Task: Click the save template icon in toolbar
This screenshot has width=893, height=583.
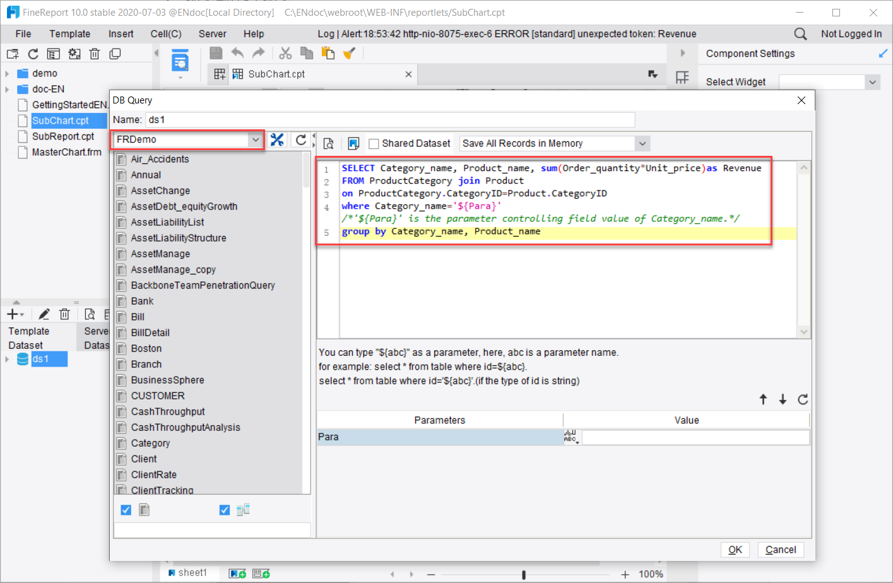Action: [x=216, y=54]
